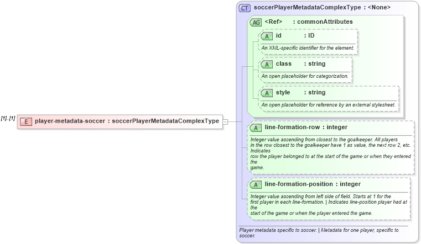The width and height of the screenshot is (421, 244).
Task: Click the goalkeeper row description text
Action: 330,153
